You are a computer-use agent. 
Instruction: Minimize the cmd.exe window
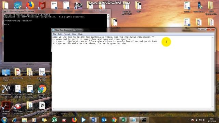(x=96, y=11)
